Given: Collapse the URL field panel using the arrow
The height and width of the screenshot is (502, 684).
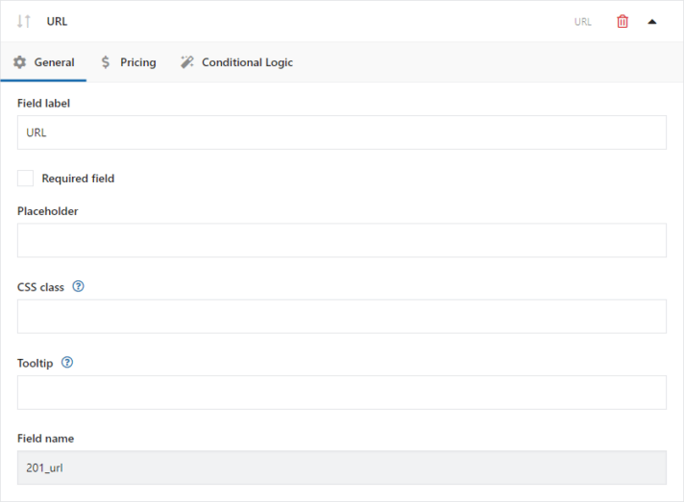Looking at the screenshot, I should pos(652,22).
